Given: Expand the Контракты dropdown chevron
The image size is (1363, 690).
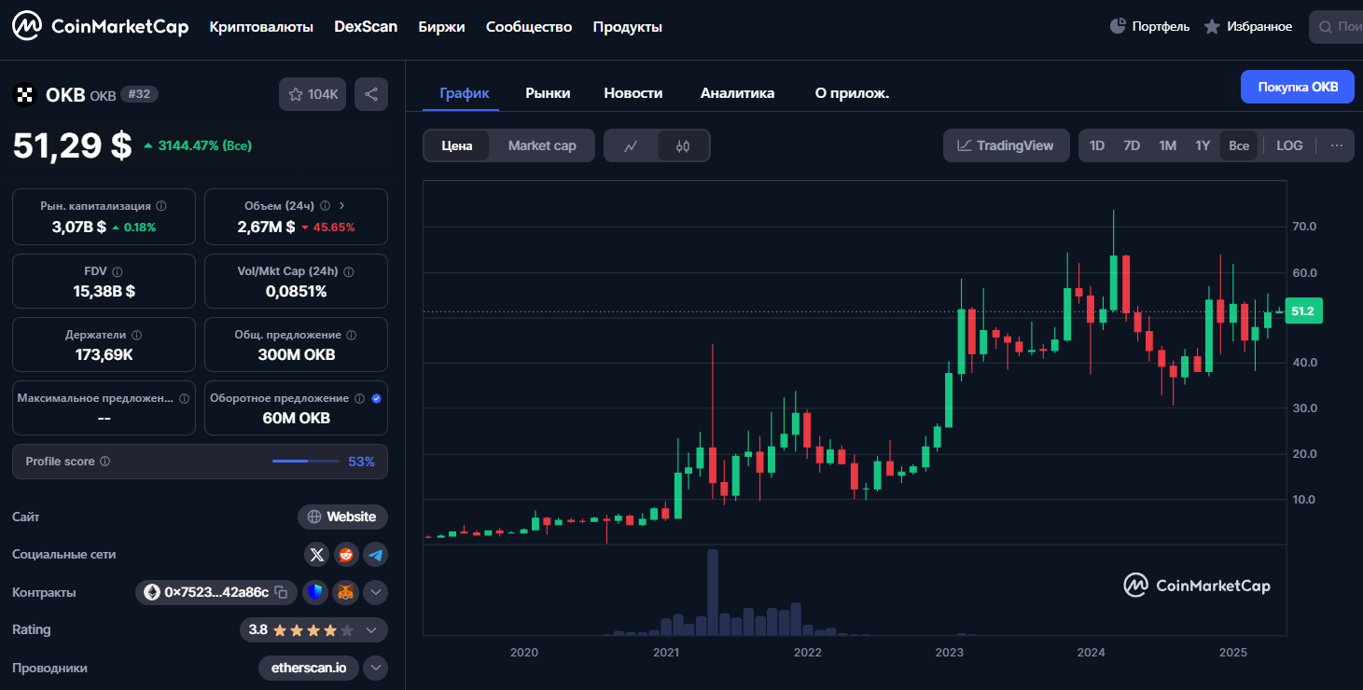Looking at the screenshot, I should tap(375, 592).
